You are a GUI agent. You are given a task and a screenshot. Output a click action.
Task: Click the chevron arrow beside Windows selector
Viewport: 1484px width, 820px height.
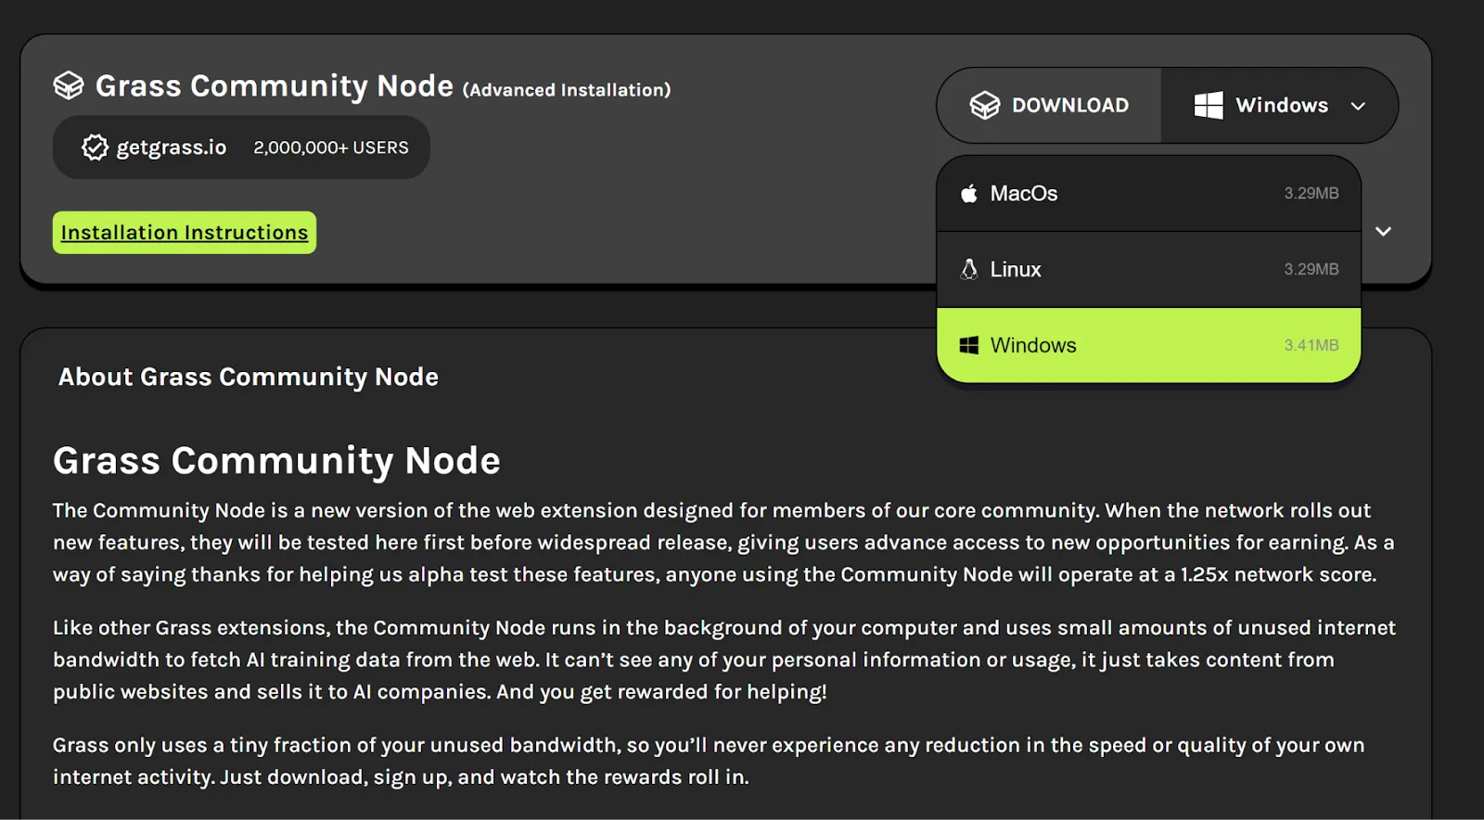pos(1358,106)
